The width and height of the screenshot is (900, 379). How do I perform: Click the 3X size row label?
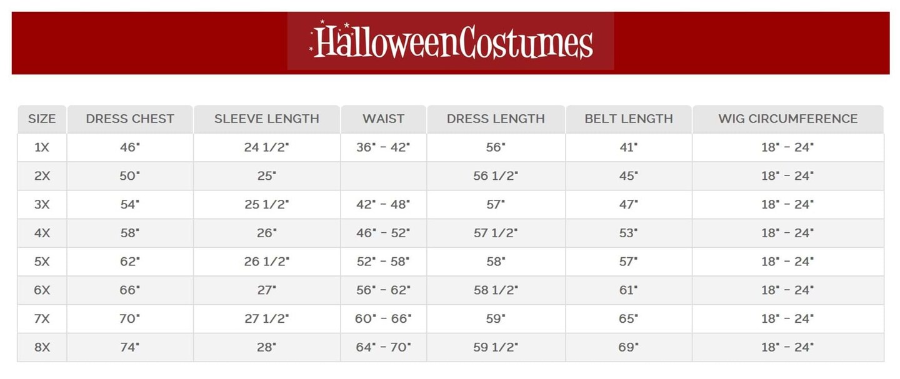point(42,205)
